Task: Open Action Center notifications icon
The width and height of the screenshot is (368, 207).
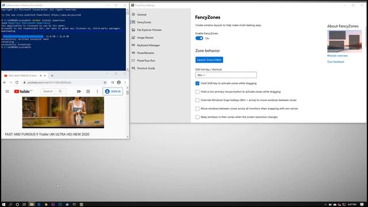Action: pos(362,205)
